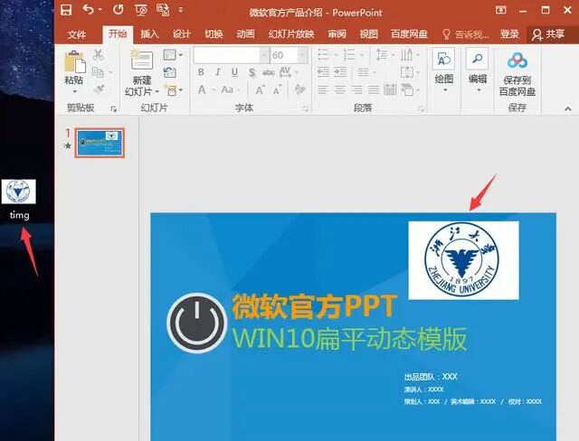Collapse the ribbon with chevron arrow

click(x=568, y=108)
